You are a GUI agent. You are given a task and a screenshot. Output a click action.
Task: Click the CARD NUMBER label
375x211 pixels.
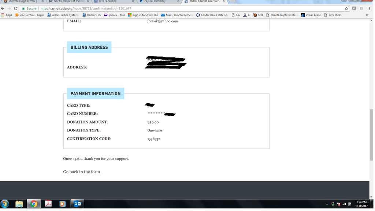pyautogui.click(x=82, y=114)
